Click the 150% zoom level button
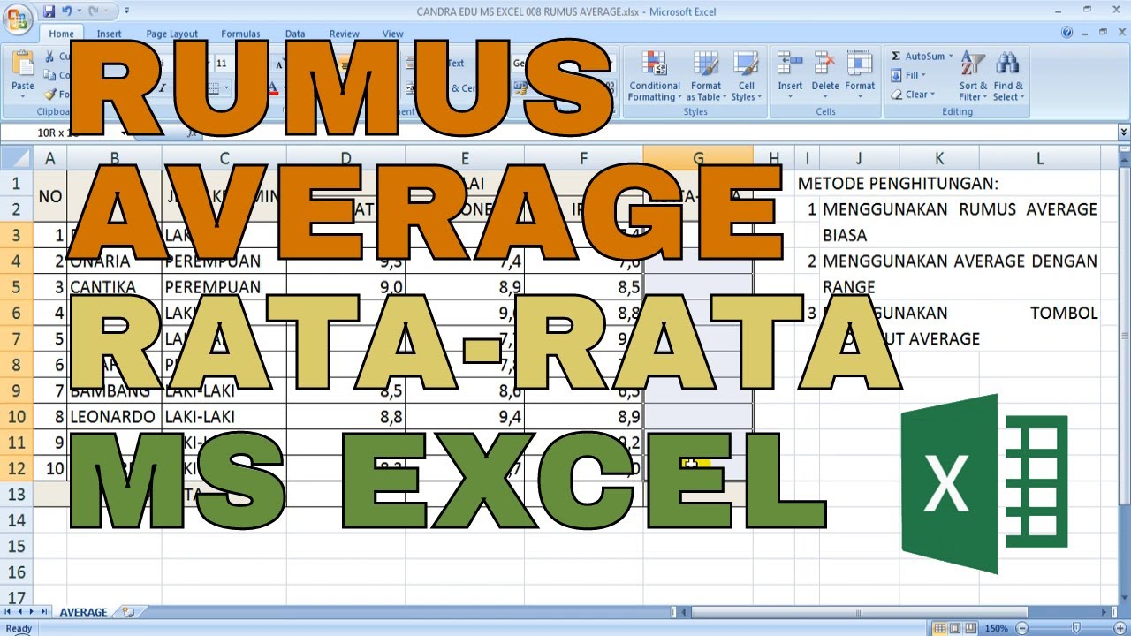 click(x=997, y=628)
